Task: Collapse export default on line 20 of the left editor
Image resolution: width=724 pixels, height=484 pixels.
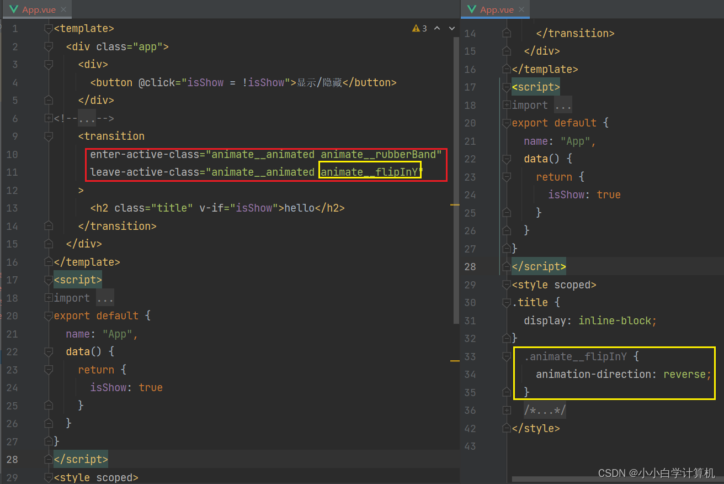Action: [x=49, y=315]
